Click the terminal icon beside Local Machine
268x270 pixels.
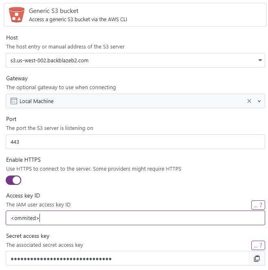(x=13, y=101)
